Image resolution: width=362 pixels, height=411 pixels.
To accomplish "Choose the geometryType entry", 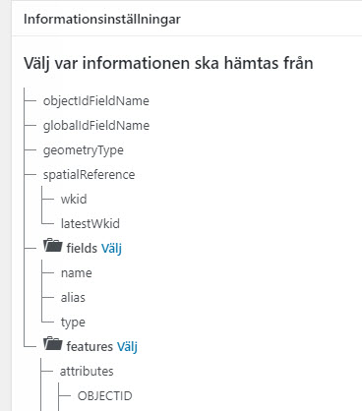I will 84,150.
